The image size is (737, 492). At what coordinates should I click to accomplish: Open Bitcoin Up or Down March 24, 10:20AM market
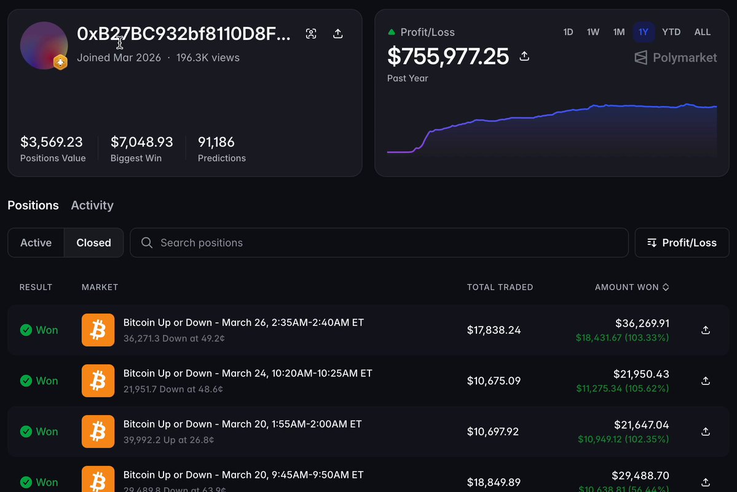point(248,373)
